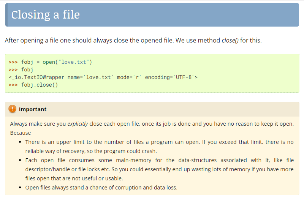Click the bullet about corruption and data loss
The image size is (304, 202).
101,188
